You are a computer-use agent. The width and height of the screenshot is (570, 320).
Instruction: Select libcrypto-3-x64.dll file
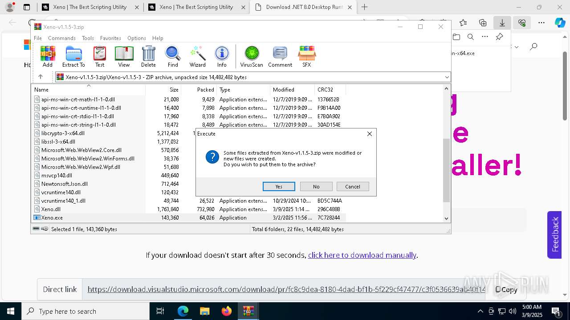(x=63, y=133)
